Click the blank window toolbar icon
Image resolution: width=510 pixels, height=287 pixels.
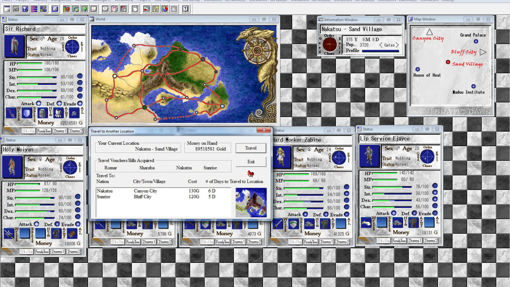pyautogui.click(x=7, y=9)
